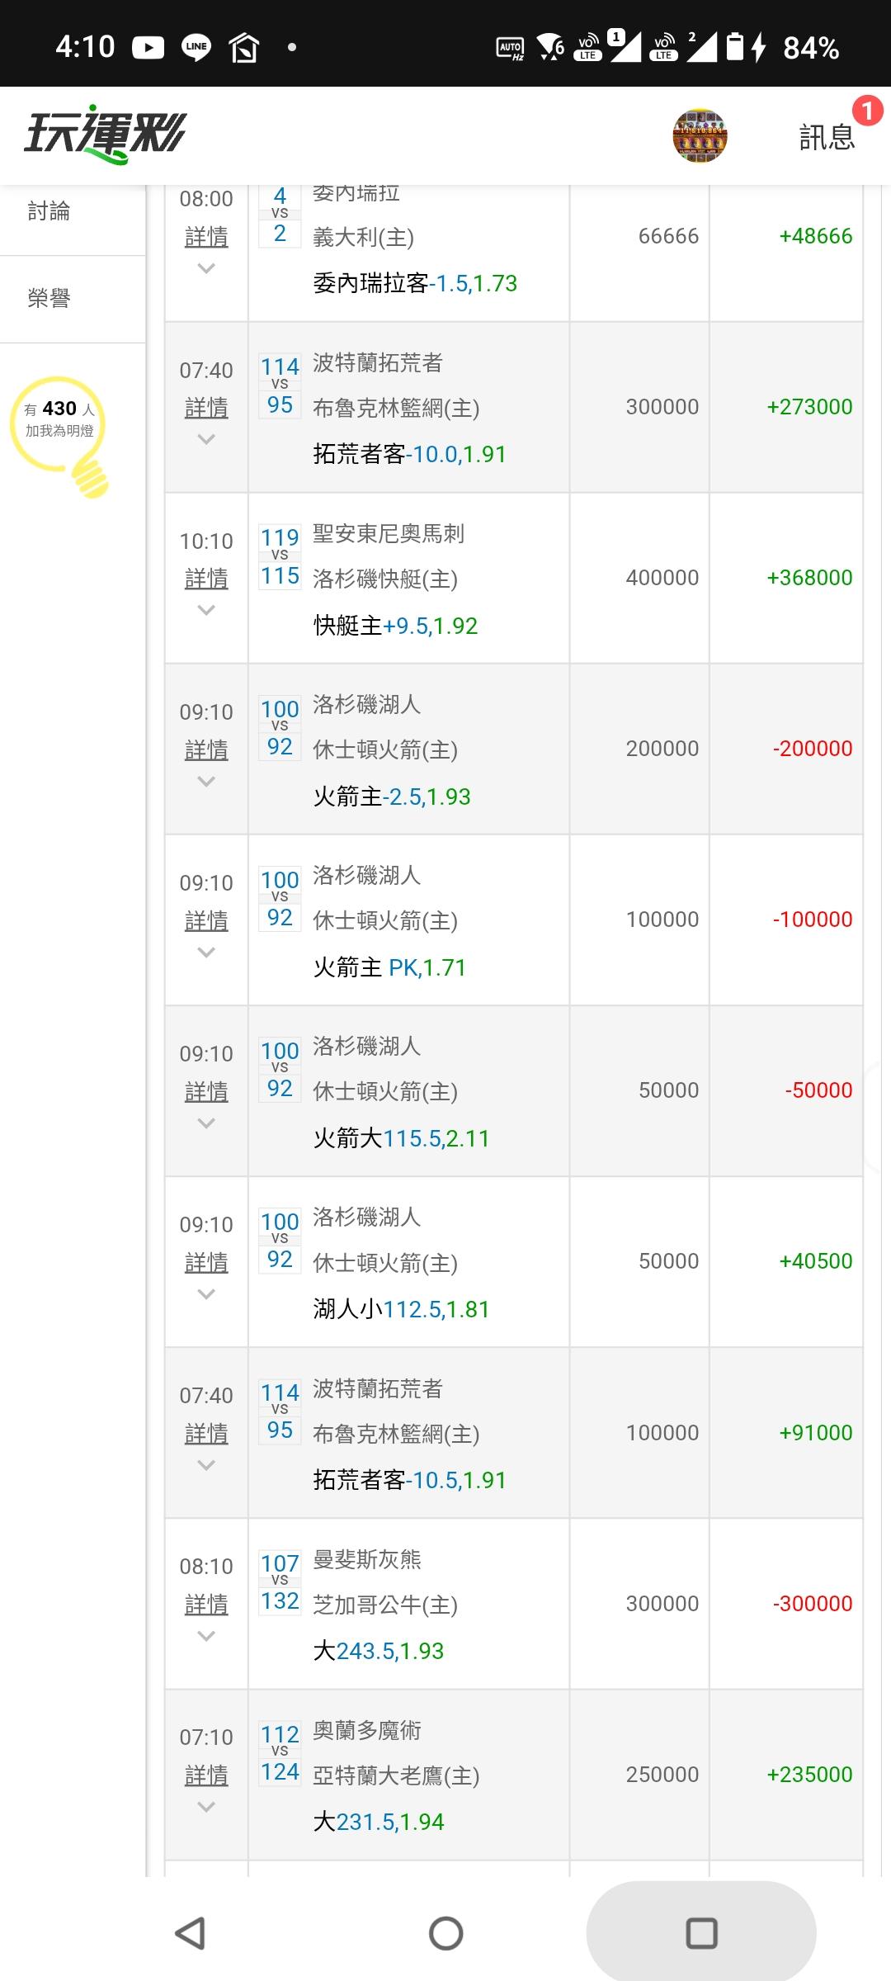The width and height of the screenshot is (891, 1981).
Task: Expand the 火箭主-2.5 bet row chevron
Action: click(x=206, y=782)
